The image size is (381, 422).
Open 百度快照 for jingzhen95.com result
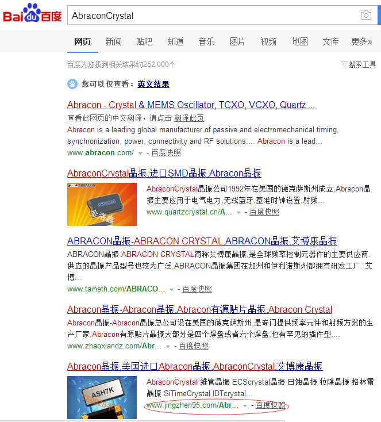[x=271, y=405]
